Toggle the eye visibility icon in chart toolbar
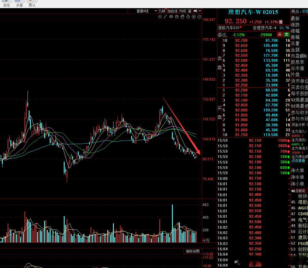Screen dimensions: 308x268 (171, 17)
